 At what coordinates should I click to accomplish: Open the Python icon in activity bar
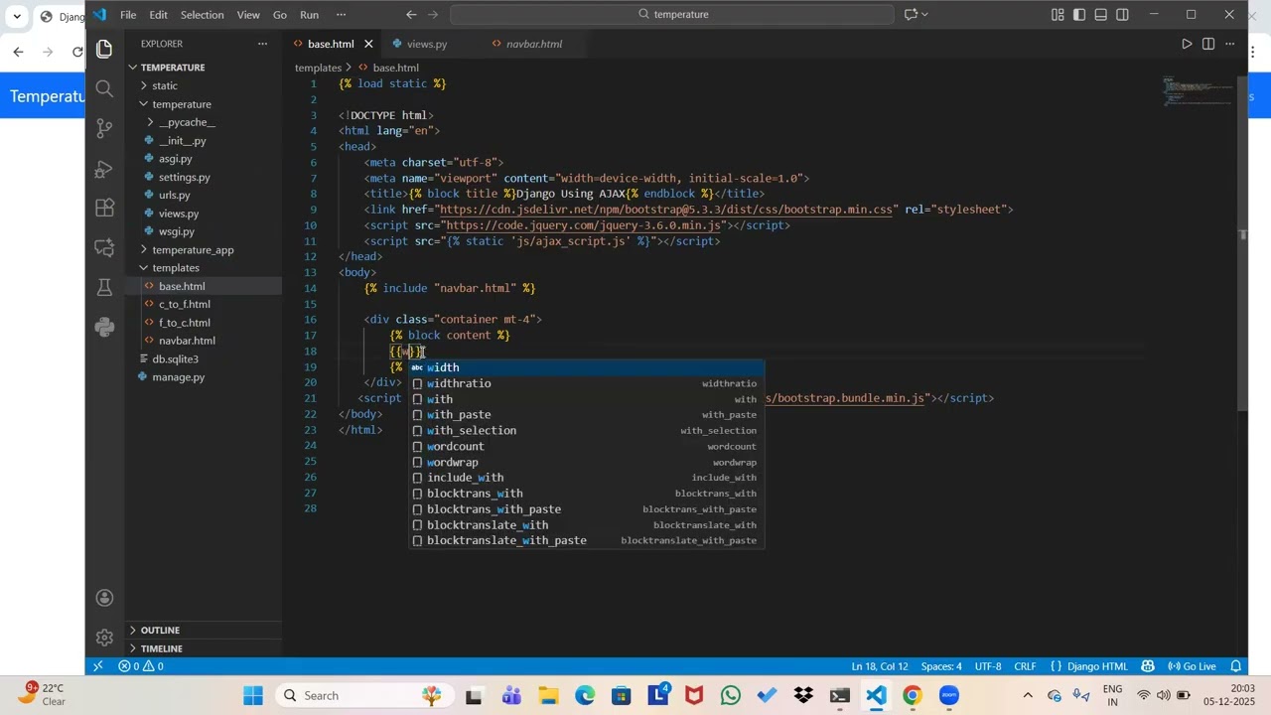(x=104, y=327)
